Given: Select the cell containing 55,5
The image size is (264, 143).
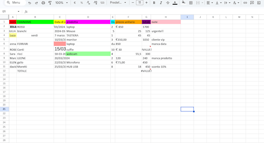Looking at the screenshot, I should point(128,54).
